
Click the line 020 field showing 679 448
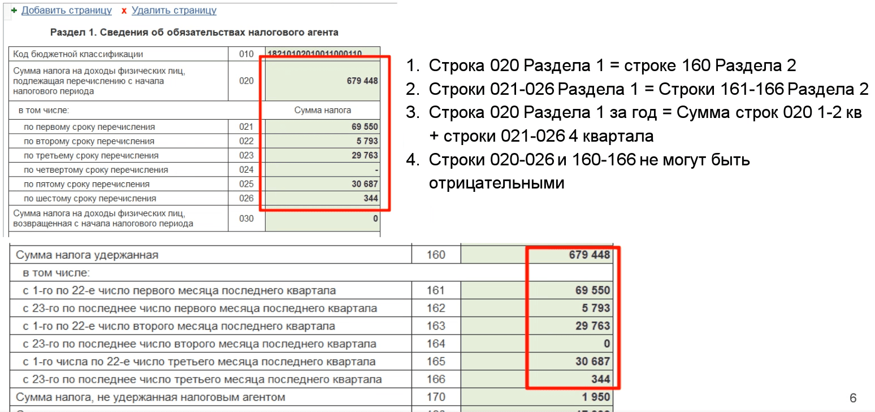click(x=322, y=81)
